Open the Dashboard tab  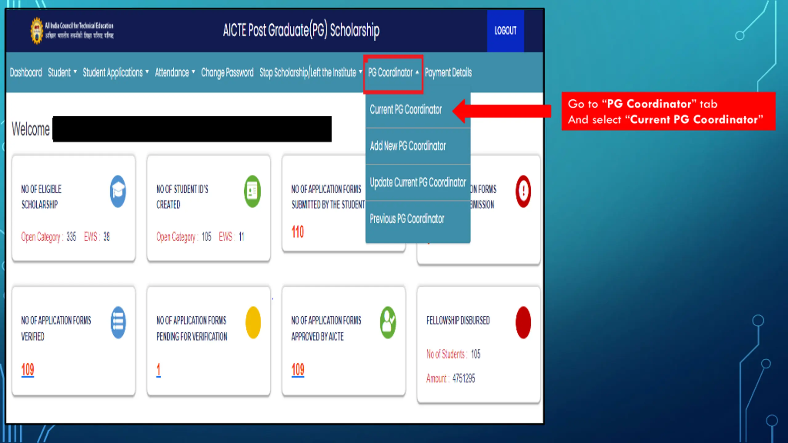[x=26, y=73]
